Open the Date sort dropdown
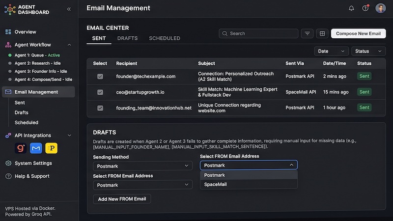 point(331,51)
